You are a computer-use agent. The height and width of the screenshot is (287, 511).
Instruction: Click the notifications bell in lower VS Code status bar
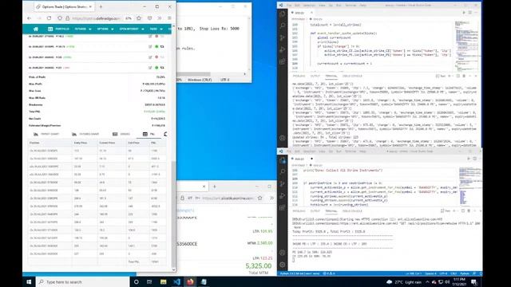480,273
